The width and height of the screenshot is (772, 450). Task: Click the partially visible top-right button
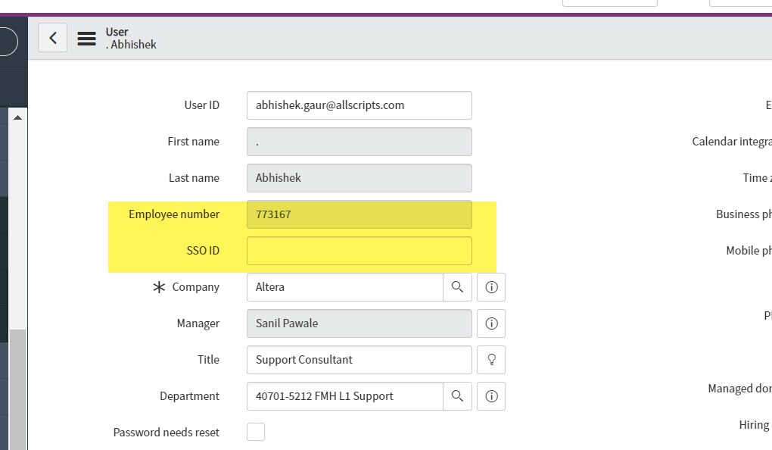click(x=610, y=2)
